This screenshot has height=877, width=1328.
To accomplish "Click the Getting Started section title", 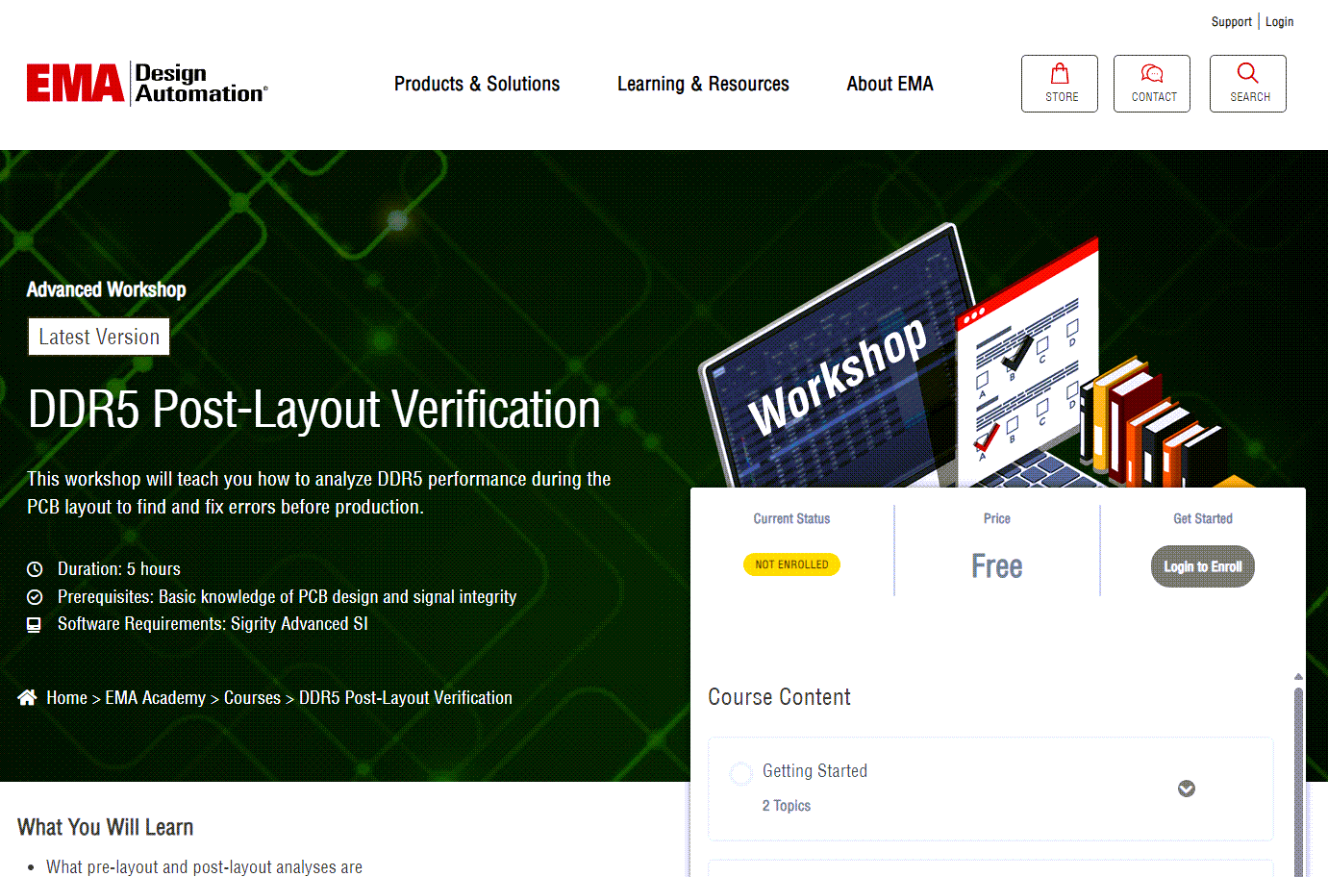I will pos(814,770).
